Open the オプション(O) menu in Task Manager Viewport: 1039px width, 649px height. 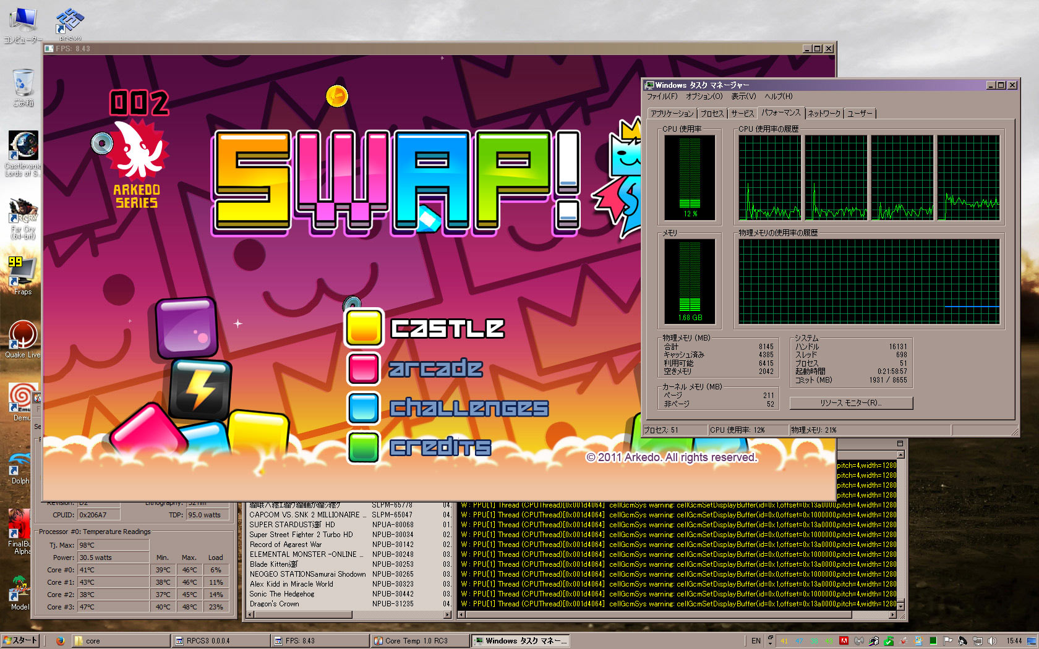coord(704,96)
